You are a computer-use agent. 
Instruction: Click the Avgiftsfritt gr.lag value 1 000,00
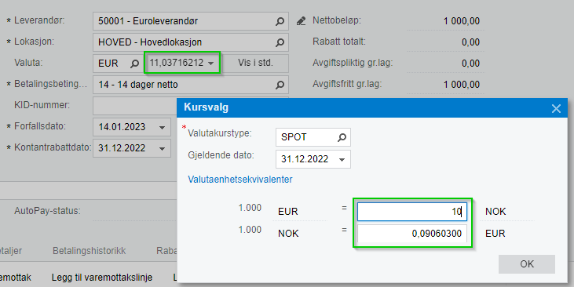pyautogui.click(x=462, y=85)
